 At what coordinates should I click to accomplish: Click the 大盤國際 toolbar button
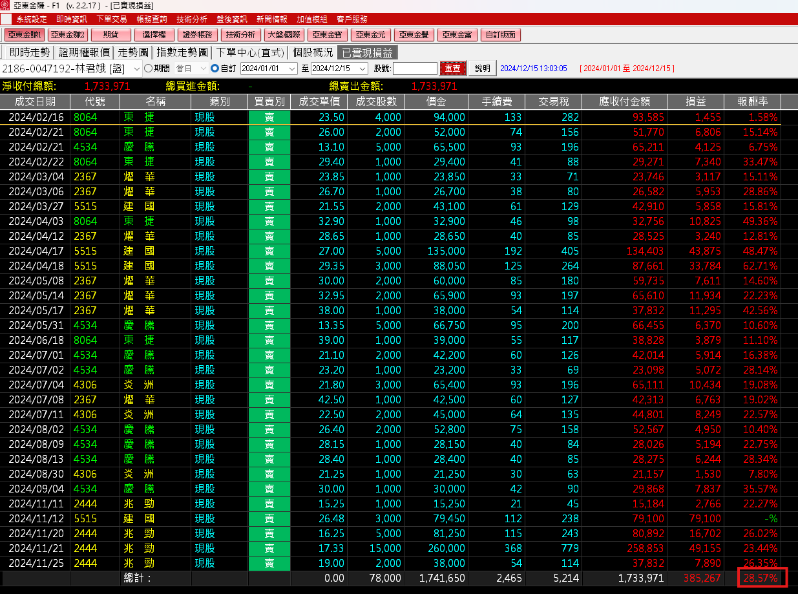click(x=284, y=35)
